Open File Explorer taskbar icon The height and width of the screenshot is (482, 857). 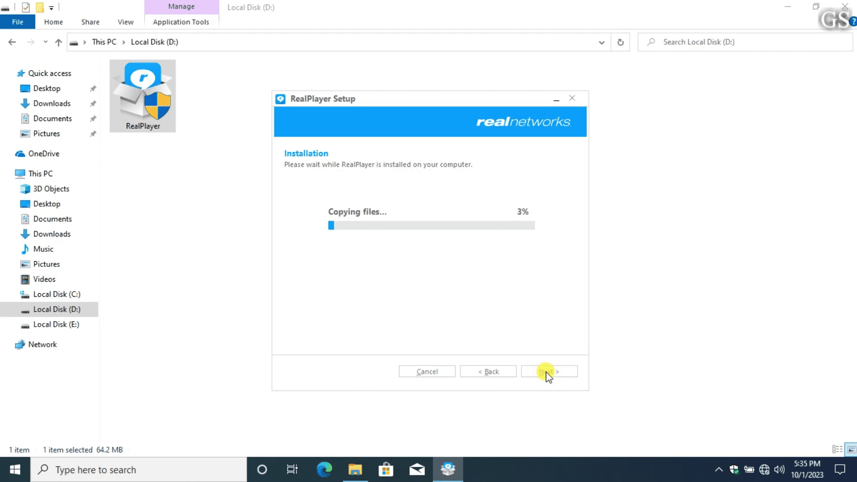coord(355,470)
